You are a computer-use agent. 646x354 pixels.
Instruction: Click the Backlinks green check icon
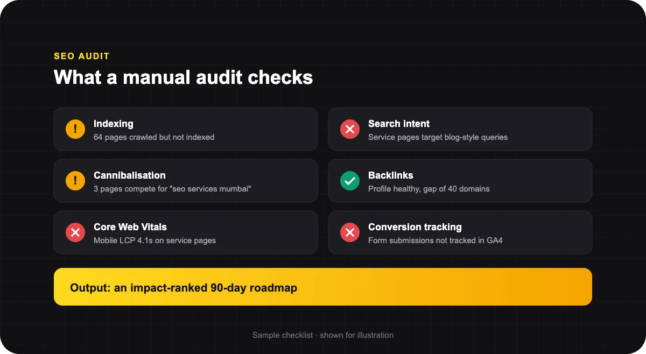[x=350, y=181]
